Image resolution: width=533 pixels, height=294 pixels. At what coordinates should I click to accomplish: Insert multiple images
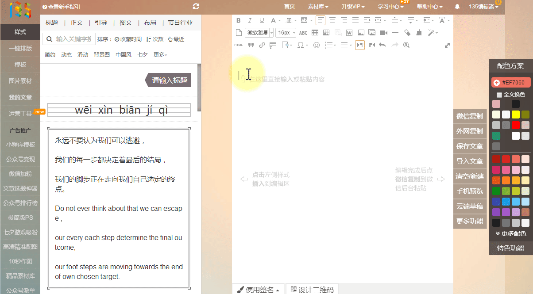click(x=372, y=33)
